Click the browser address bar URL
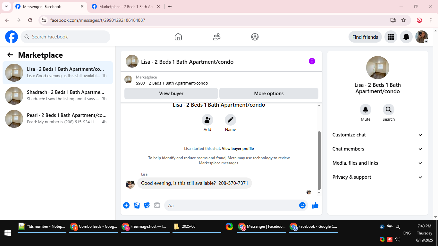438x246 pixels. [98, 20]
